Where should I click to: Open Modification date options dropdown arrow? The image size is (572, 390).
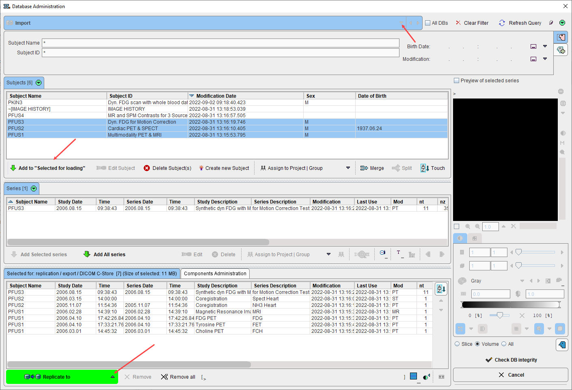(x=545, y=59)
